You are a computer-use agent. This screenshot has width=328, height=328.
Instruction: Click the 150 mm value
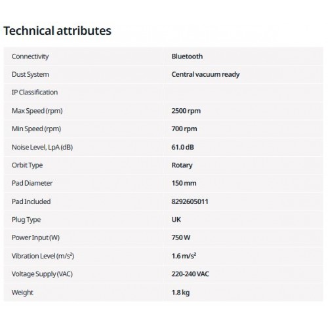pos(184,183)
